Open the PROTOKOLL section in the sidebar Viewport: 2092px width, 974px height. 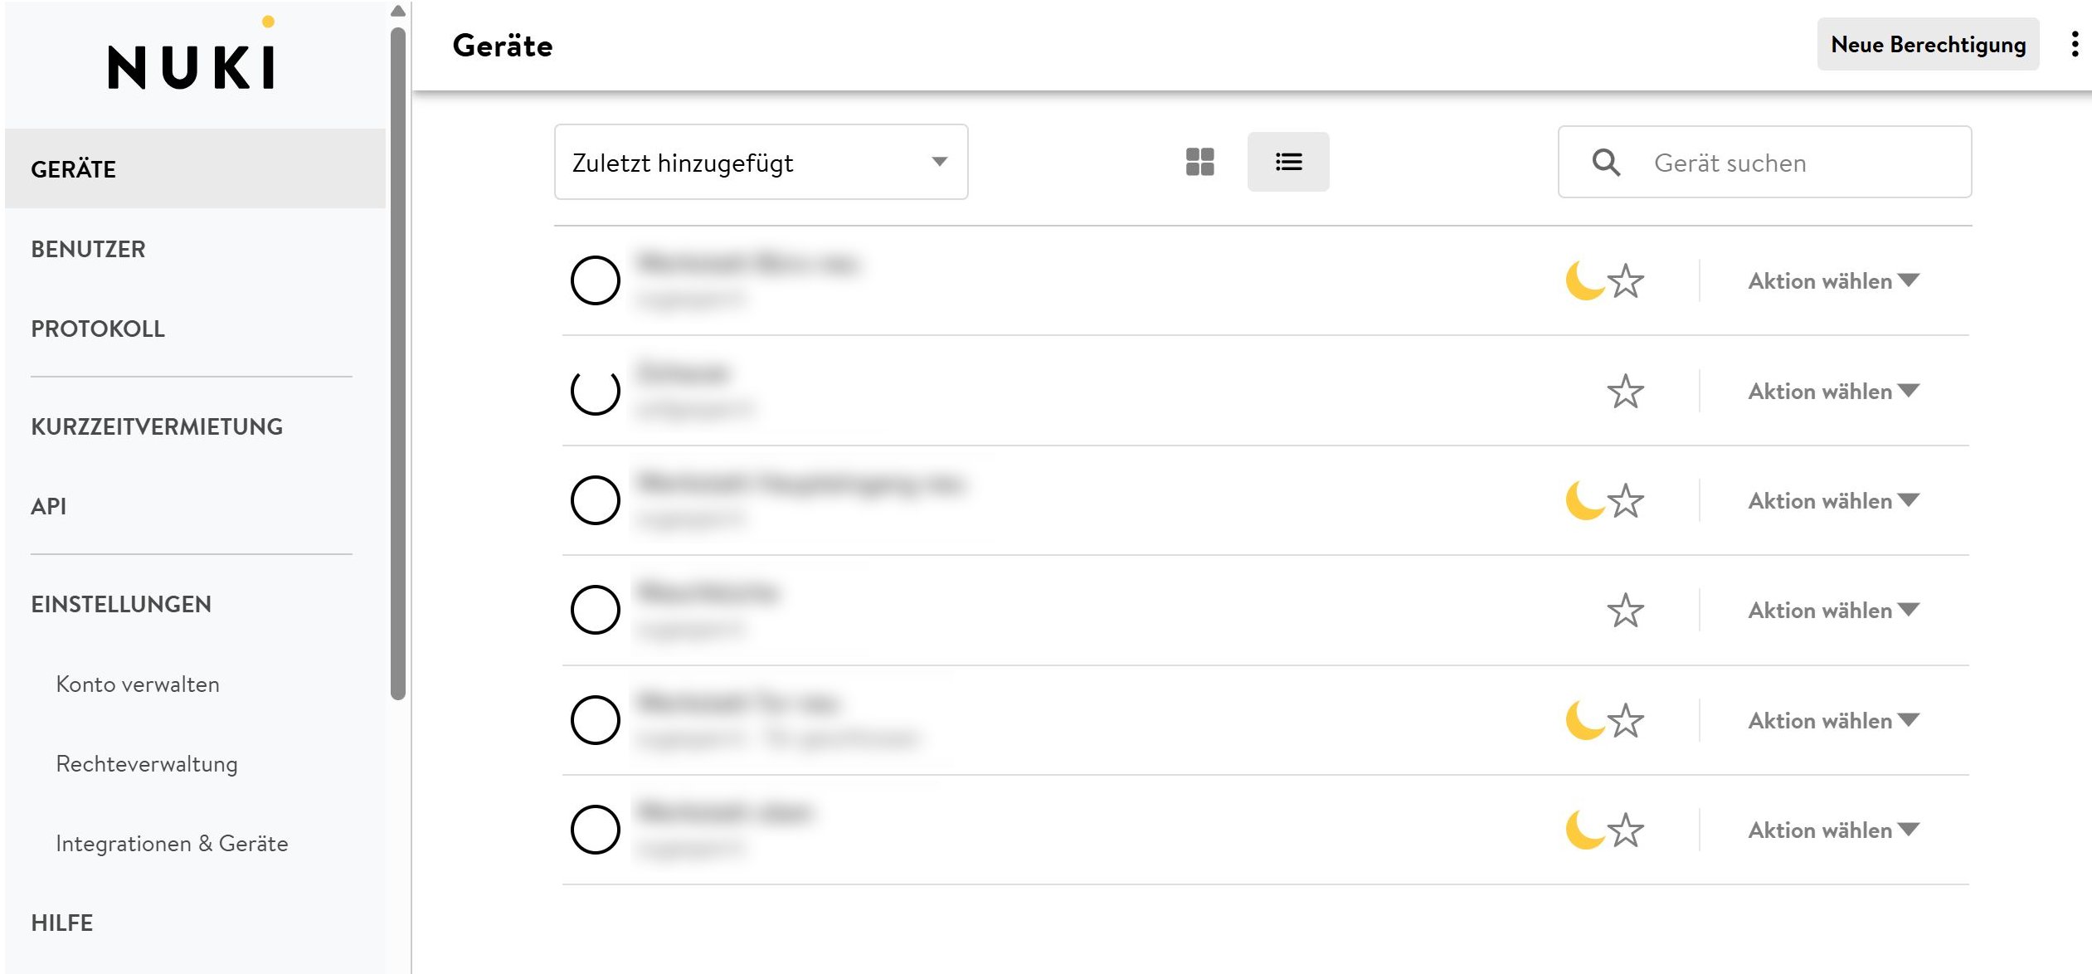pos(96,329)
